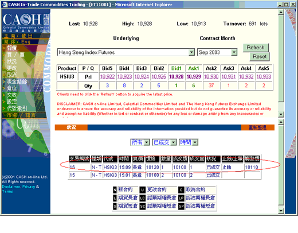The height and width of the screenshot is (233, 298).
Task: Click the SP short put legend badge
Action: (x=181, y=206)
